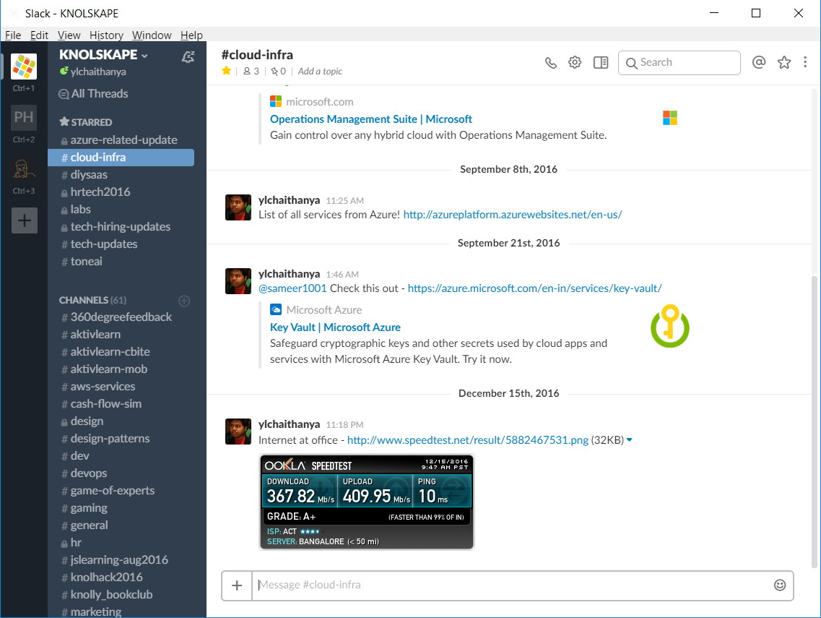Click the CHANNELS (61) header
This screenshot has width=821, height=618.
coord(92,301)
